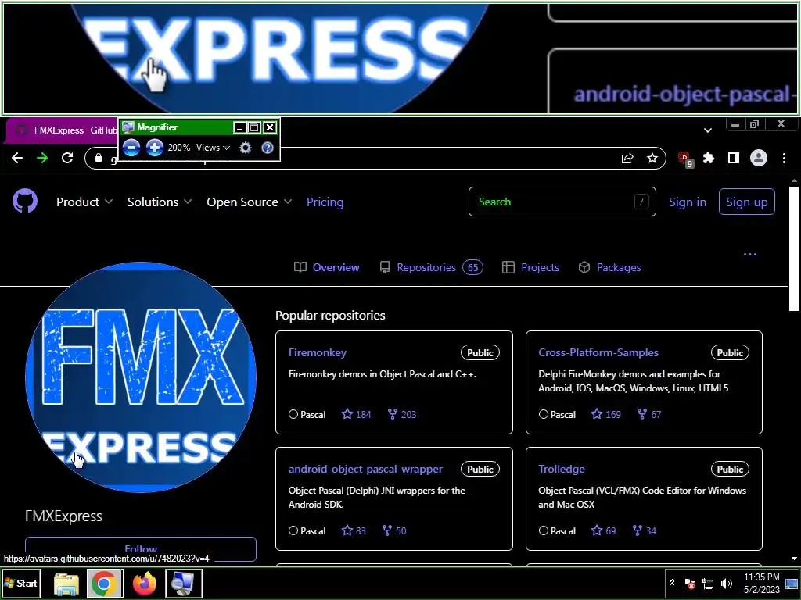This screenshot has width=801, height=600.
Task: Click GitHub search field
Action: [562, 202]
